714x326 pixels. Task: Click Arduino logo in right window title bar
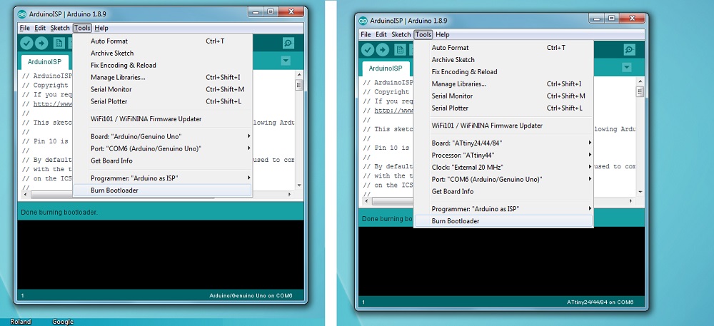(x=363, y=21)
